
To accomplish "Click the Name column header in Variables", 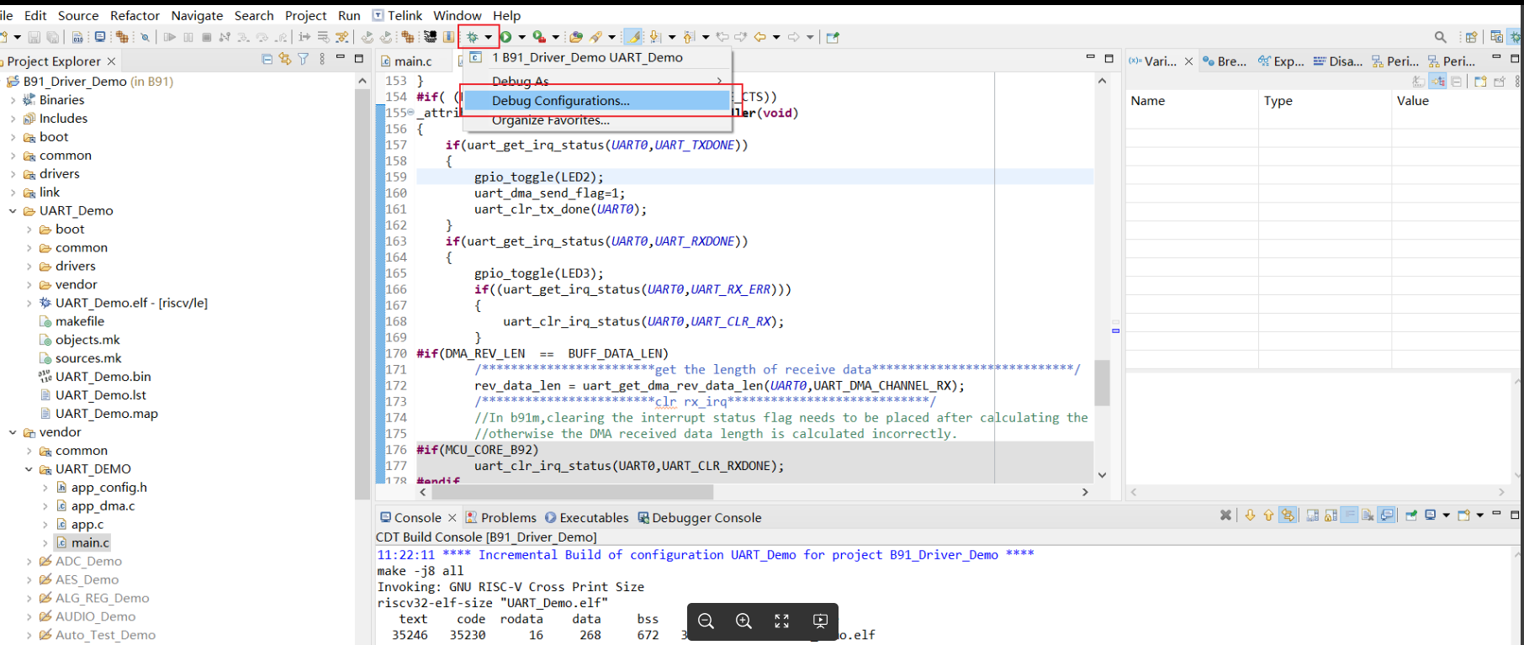I will tap(1148, 101).
